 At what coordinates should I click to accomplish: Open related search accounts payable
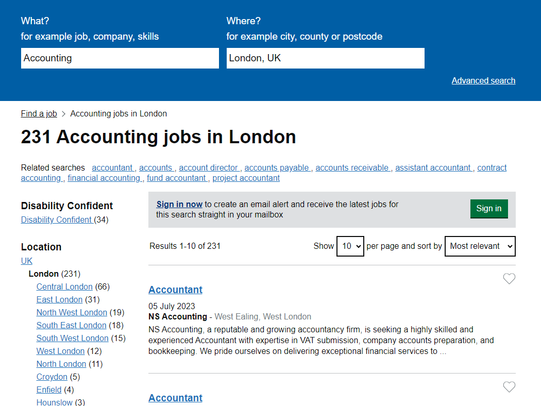click(x=277, y=168)
